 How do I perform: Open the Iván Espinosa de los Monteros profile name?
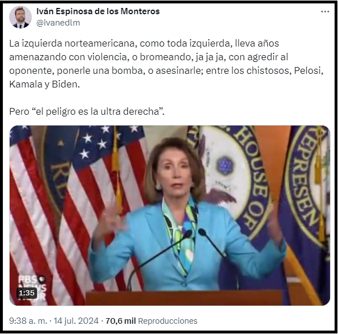98,11
